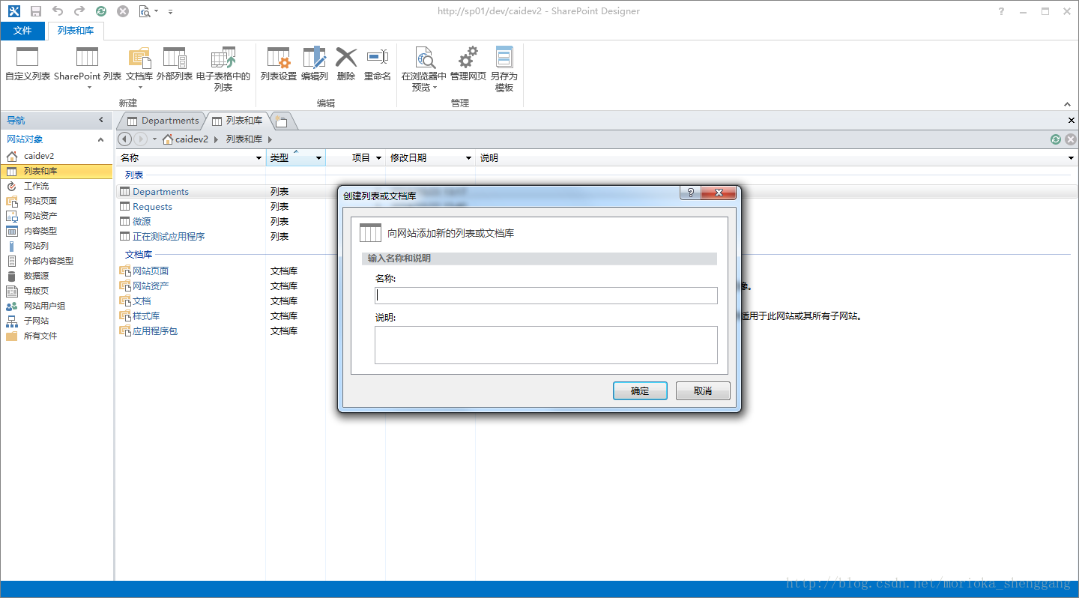Open the Departments list link
Screen dimensions: 1079x598
pos(160,192)
